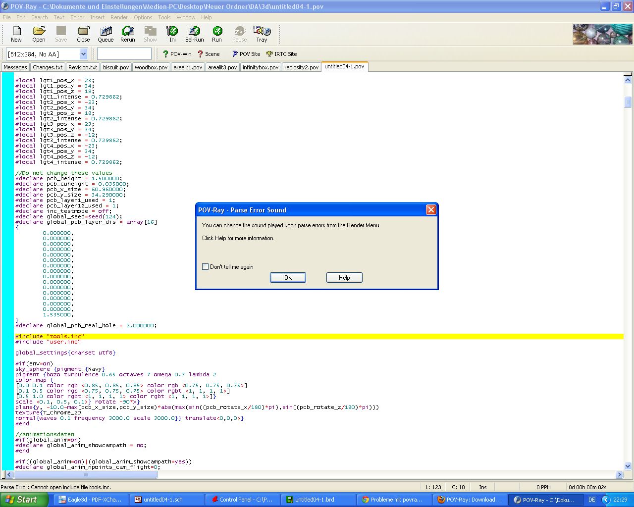634x507 pixels.
Task: Click the Open file toolbar icon
Action: [39, 34]
